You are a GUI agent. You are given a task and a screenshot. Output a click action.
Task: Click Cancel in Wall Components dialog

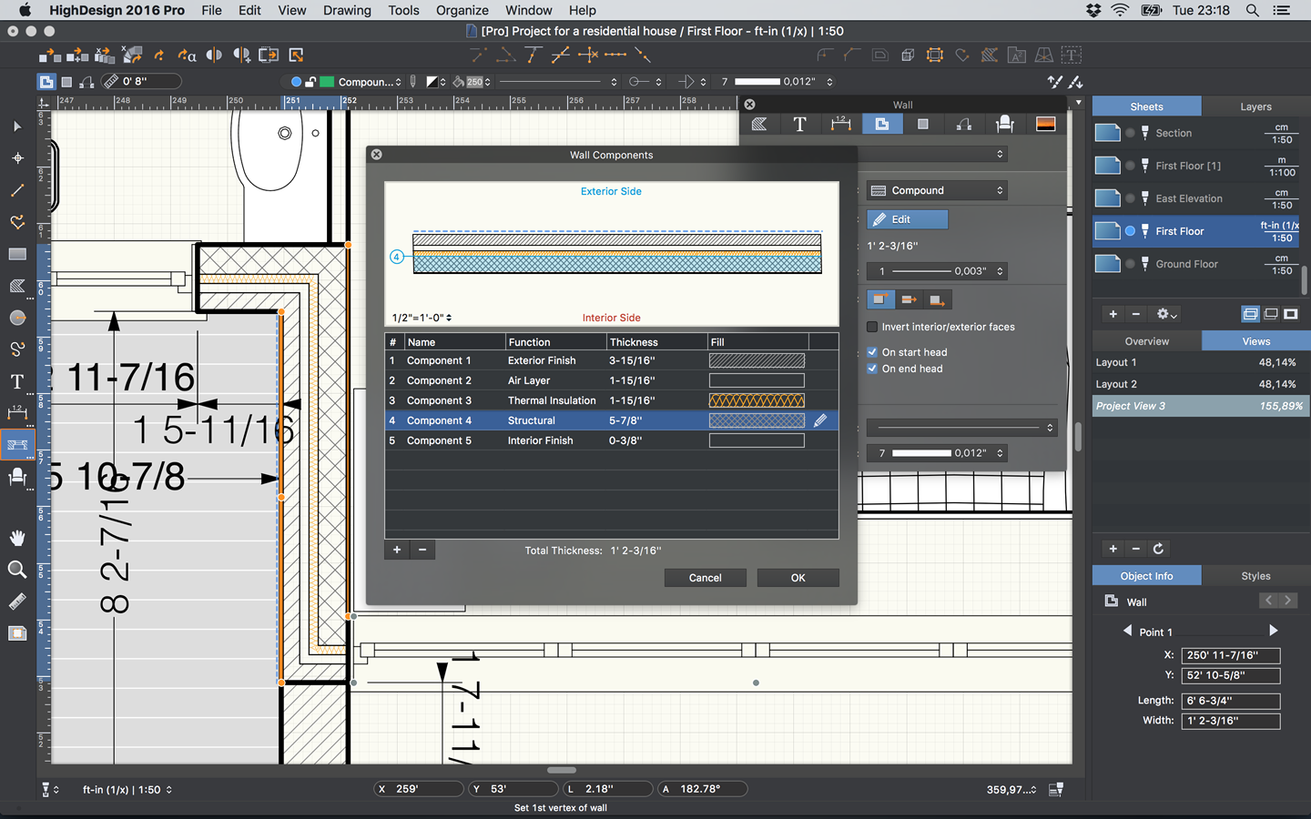tap(705, 578)
